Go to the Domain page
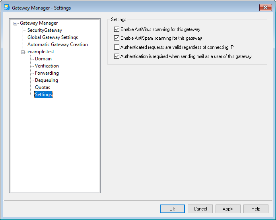 pos(43,59)
